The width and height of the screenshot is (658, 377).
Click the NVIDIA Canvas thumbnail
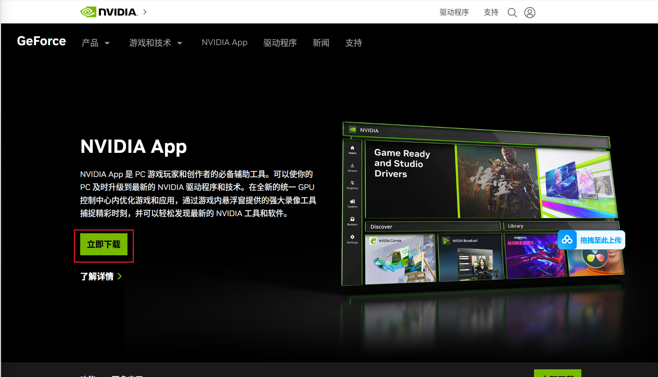[x=400, y=259]
